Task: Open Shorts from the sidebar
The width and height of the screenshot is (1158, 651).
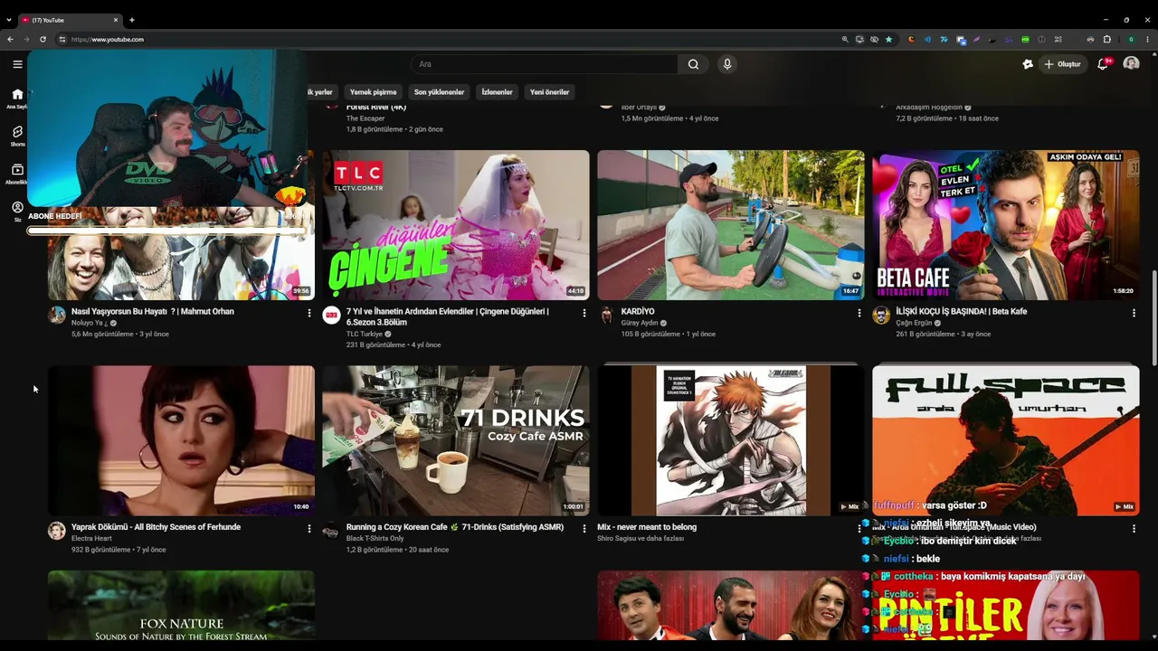Action: click(x=17, y=136)
